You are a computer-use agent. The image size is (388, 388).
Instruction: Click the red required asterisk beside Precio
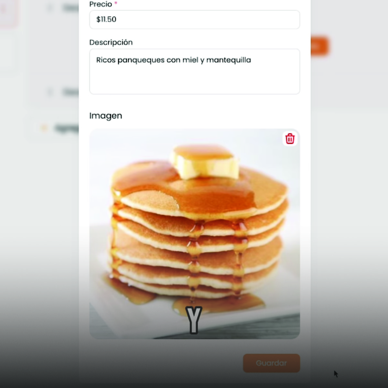tap(116, 4)
